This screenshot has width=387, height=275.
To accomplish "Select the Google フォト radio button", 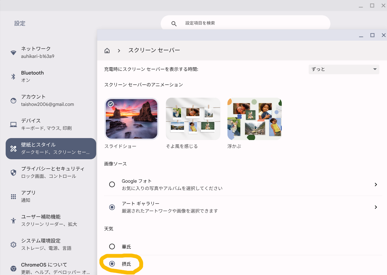I will click(x=112, y=184).
